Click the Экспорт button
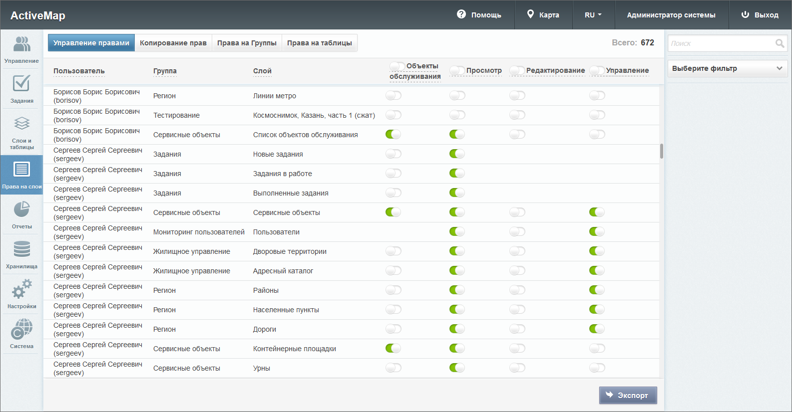This screenshot has width=792, height=412. 628,395
